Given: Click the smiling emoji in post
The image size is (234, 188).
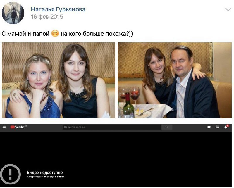Looking at the screenshot, I should point(55,33).
